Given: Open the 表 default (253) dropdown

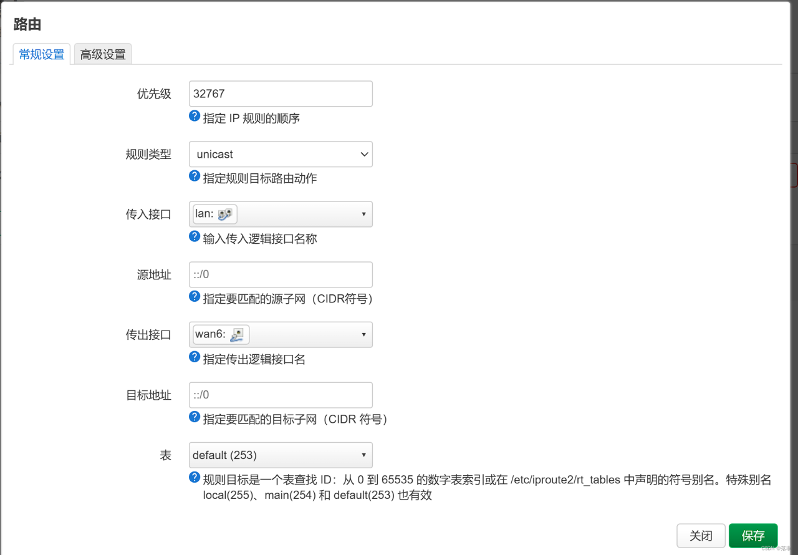Looking at the screenshot, I should (281, 455).
